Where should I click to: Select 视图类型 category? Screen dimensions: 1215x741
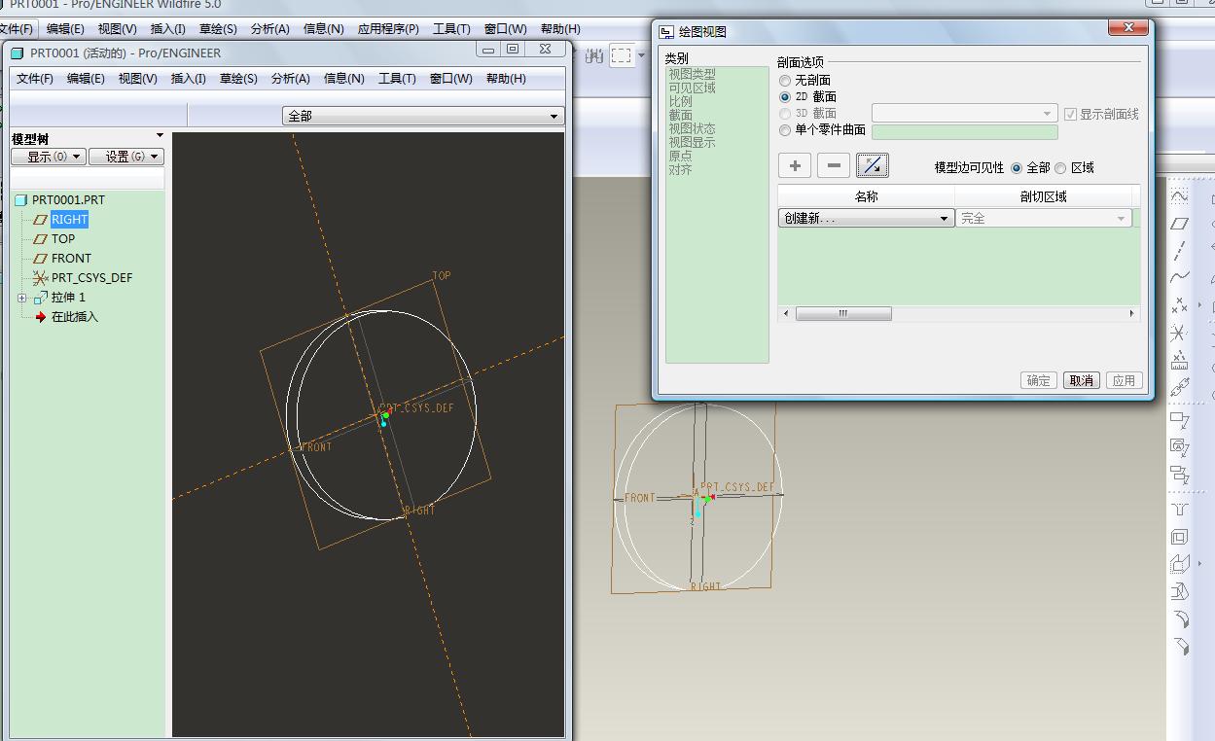(692, 74)
